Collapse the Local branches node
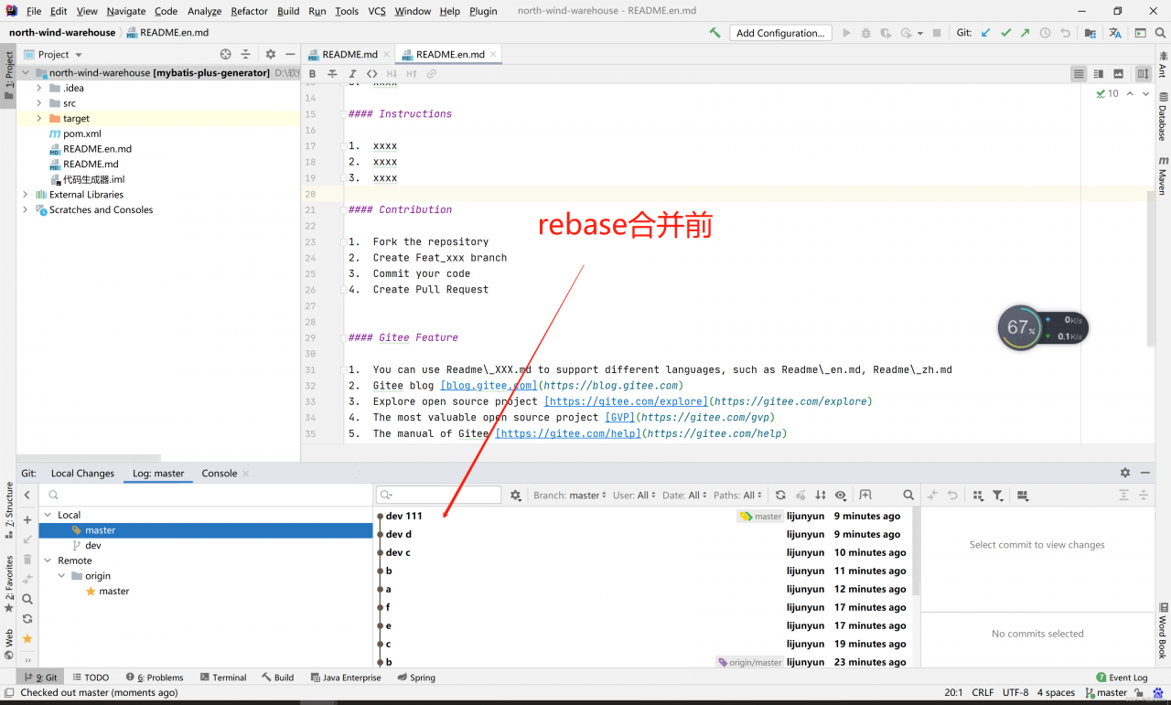 [48, 515]
